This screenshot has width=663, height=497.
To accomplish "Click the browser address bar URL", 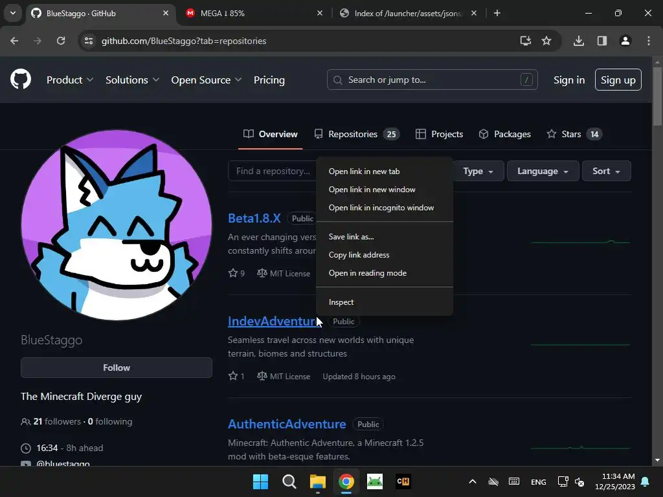I will pyautogui.click(x=184, y=41).
